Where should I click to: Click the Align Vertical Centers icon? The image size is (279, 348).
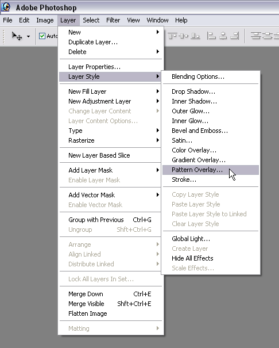tap(184, 36)
